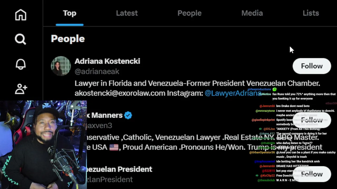337x189 pixels.
Task: Click the streamer webcam overlay
Action: point(43,145)
